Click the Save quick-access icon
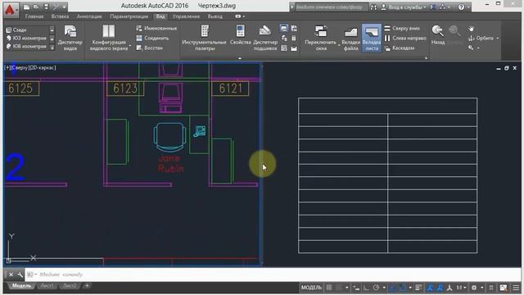The height and width of the screenshot is (295, 524). pos(46,7)
